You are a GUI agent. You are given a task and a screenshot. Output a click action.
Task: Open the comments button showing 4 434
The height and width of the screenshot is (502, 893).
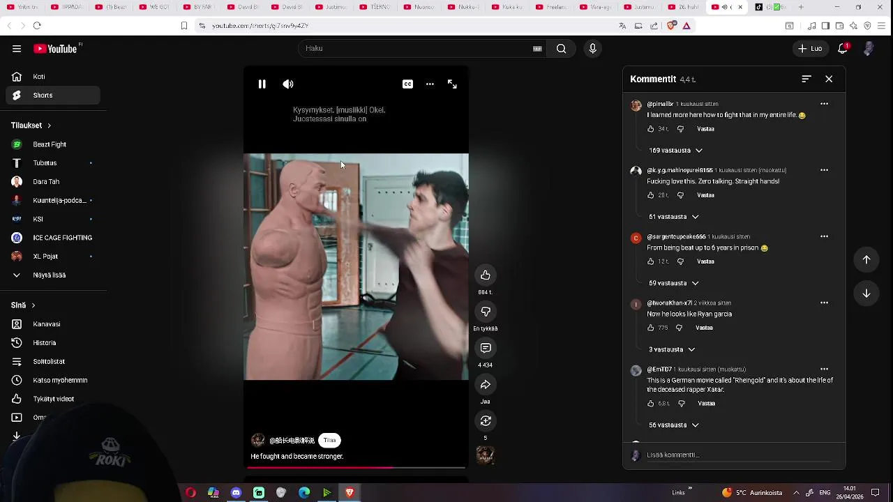[x=486, y=348]
